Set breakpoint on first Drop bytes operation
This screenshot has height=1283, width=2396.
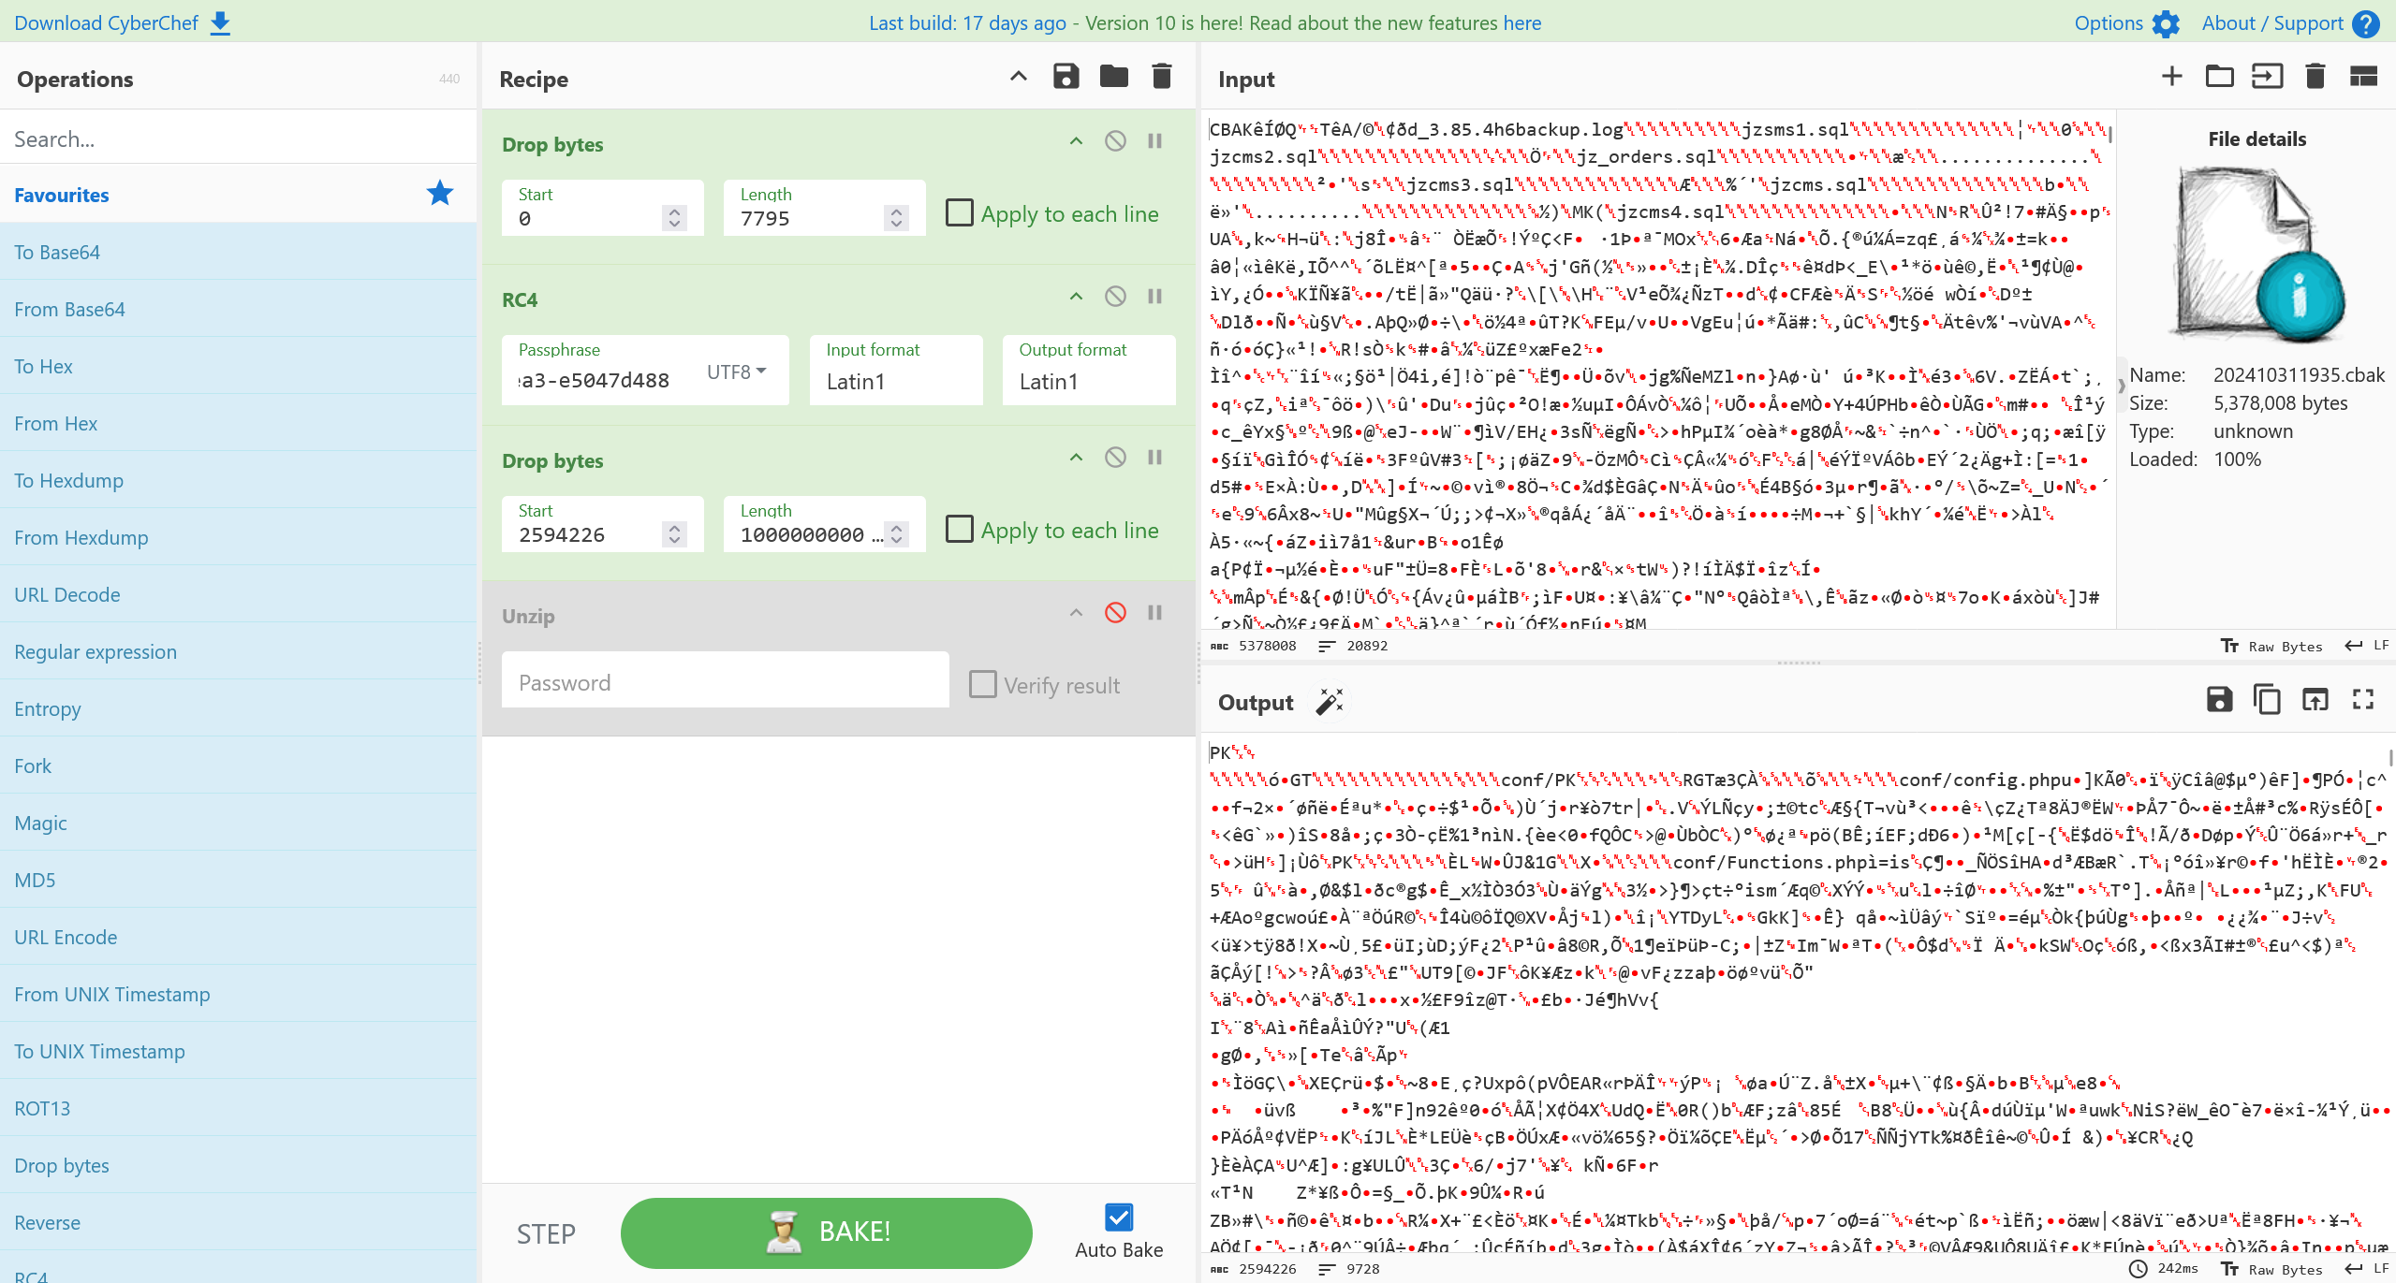(x=1154, y=141)
